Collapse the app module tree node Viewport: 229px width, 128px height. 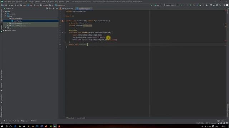coord(4,11)
